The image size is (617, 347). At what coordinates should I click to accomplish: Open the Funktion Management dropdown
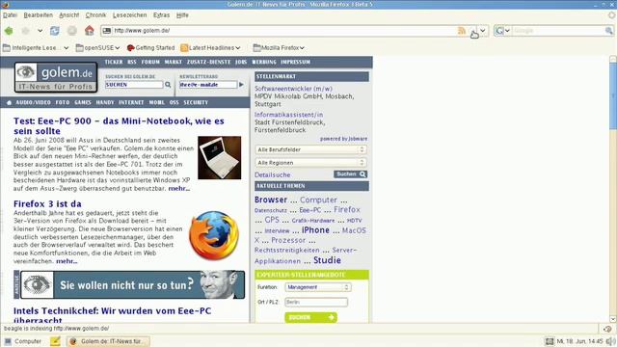click(x=318, y=287)
